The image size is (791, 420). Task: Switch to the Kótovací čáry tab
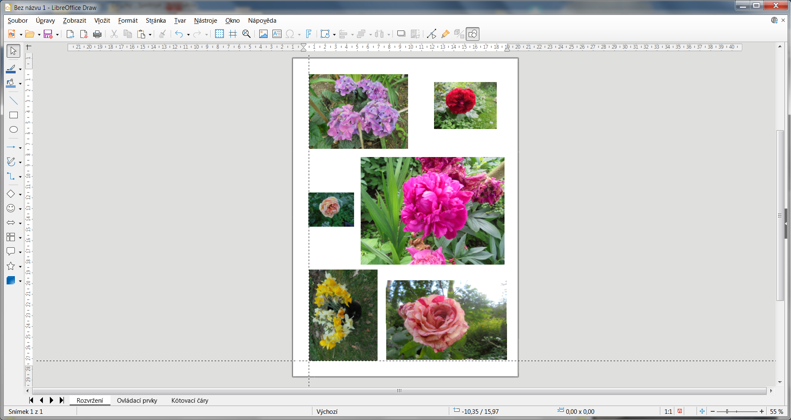point(190,401)
